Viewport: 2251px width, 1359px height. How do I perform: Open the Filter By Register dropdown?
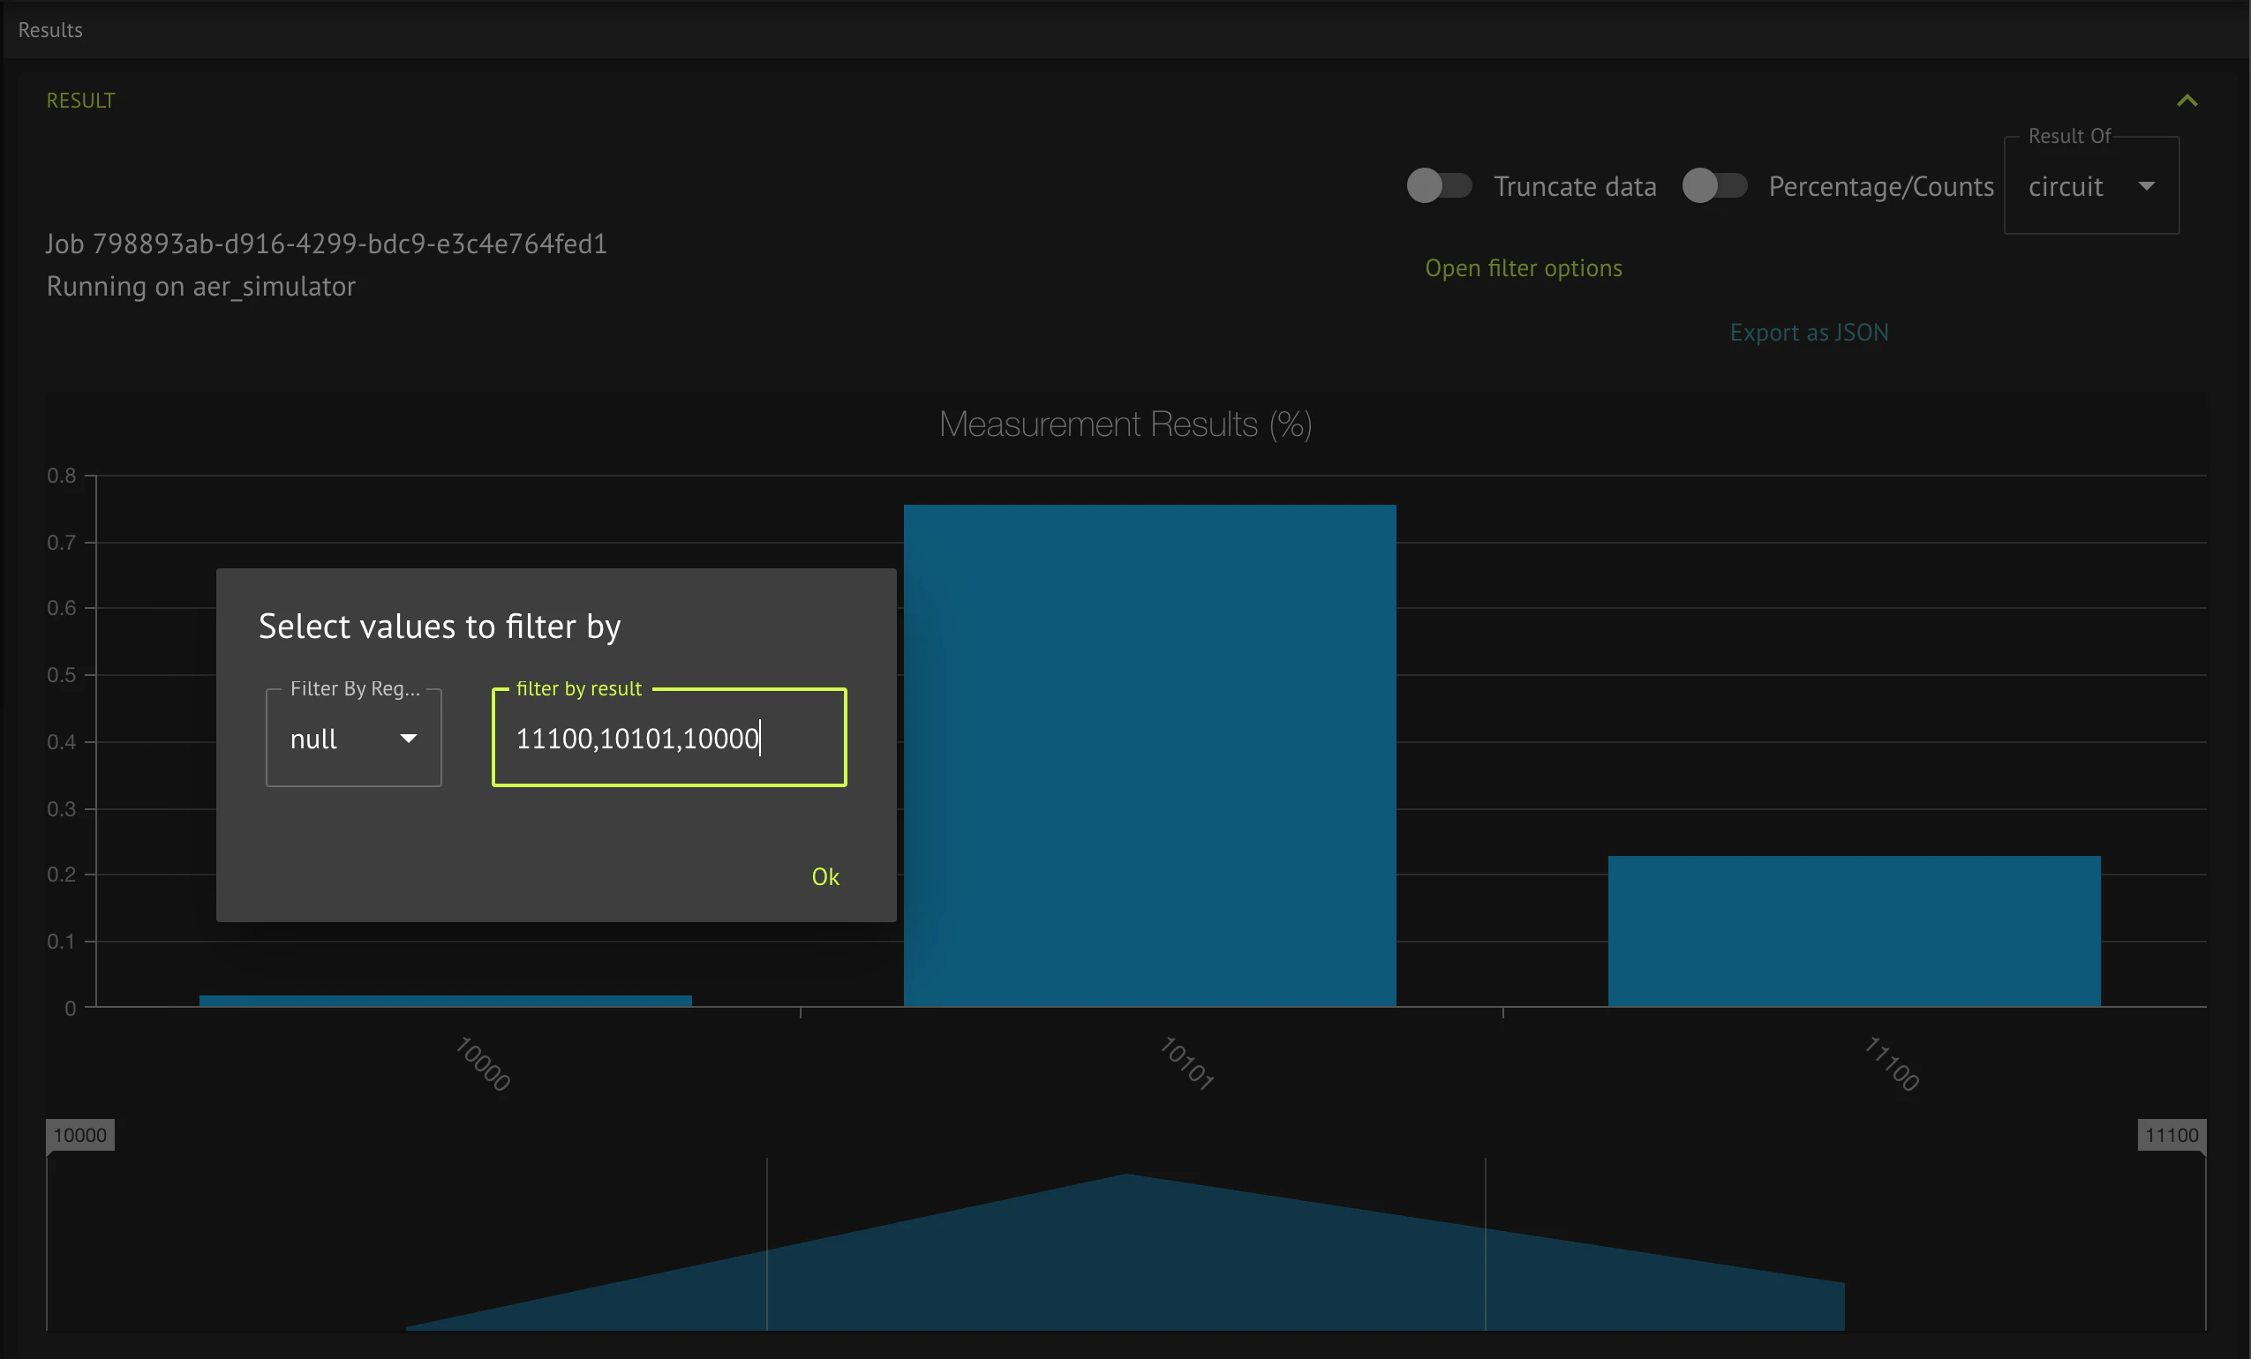pyautogui.click(x=354, y=738)
